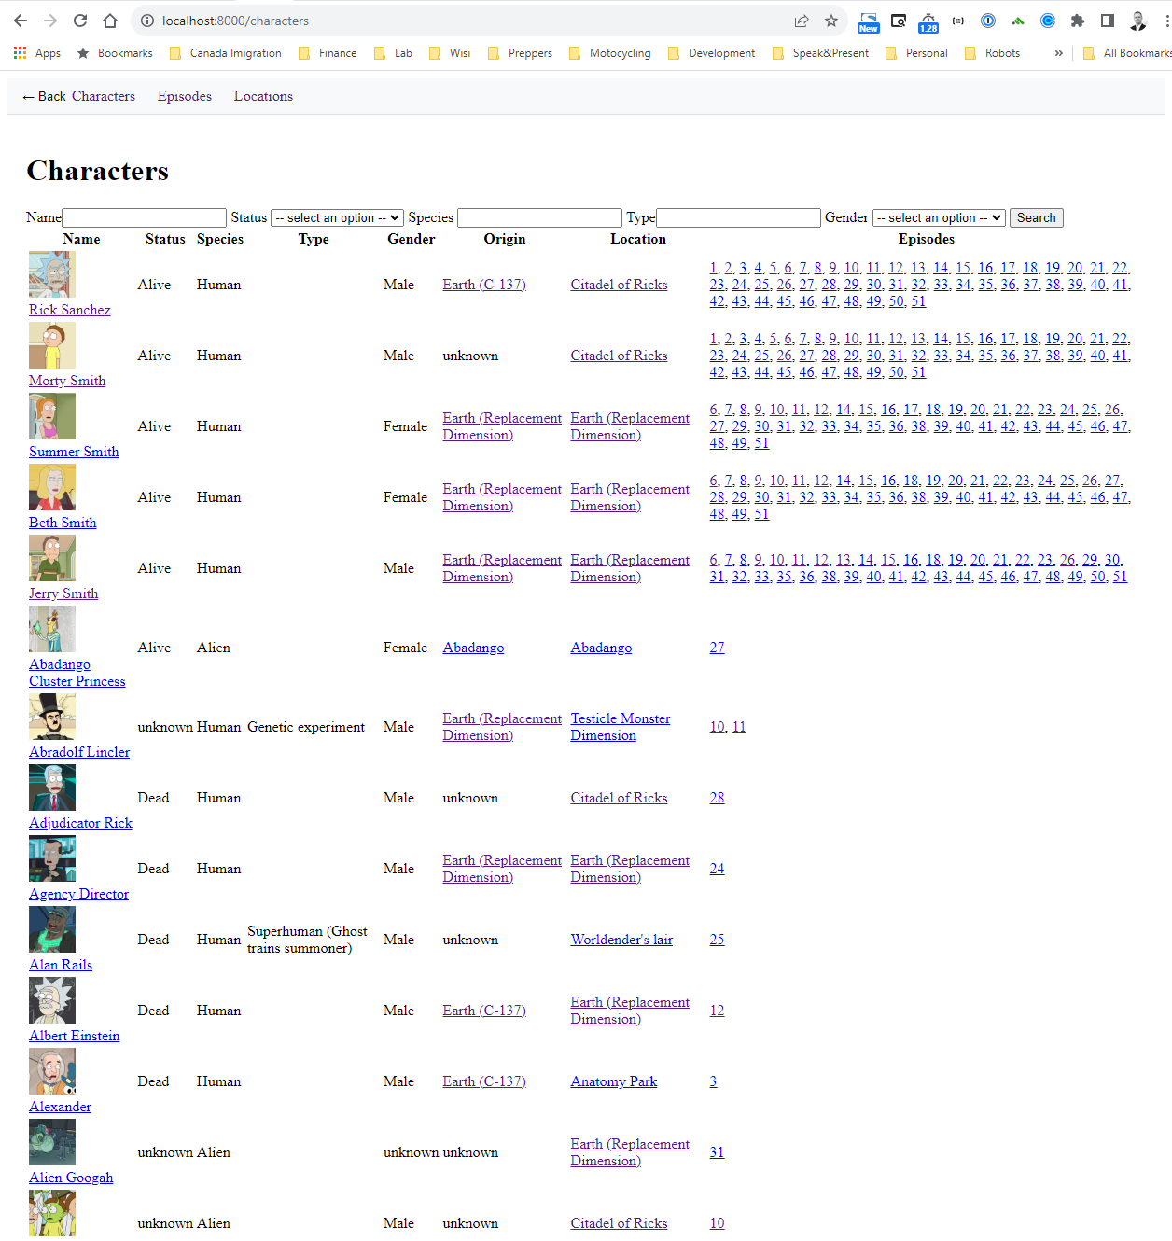
Task: Open the Episodes nav item
Action: pos(185,96)
